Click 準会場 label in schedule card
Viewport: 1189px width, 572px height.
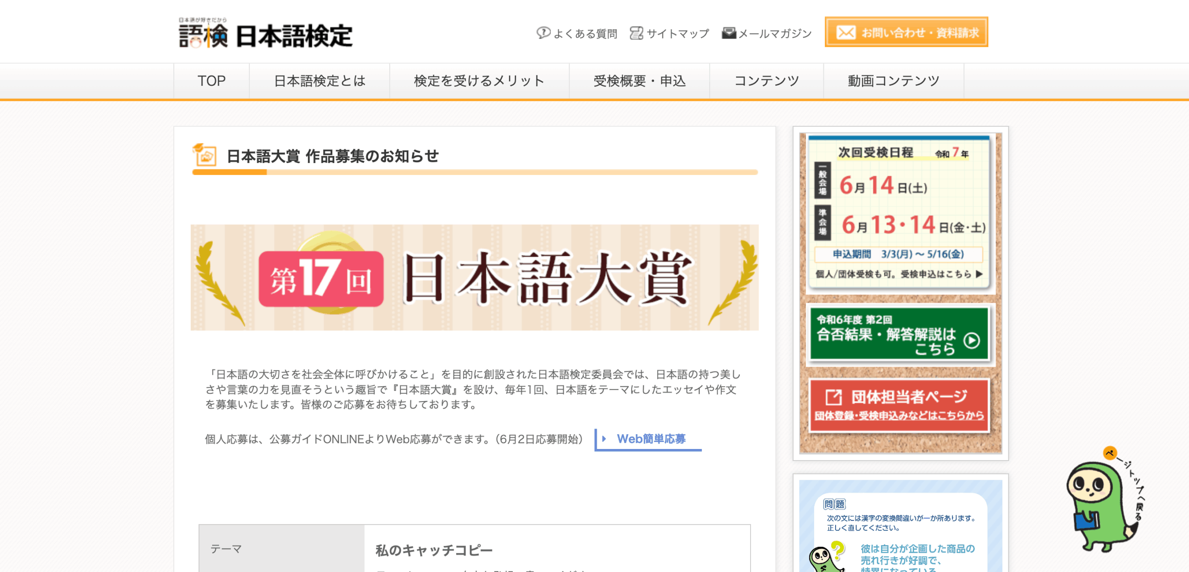(x=823, y=222)
